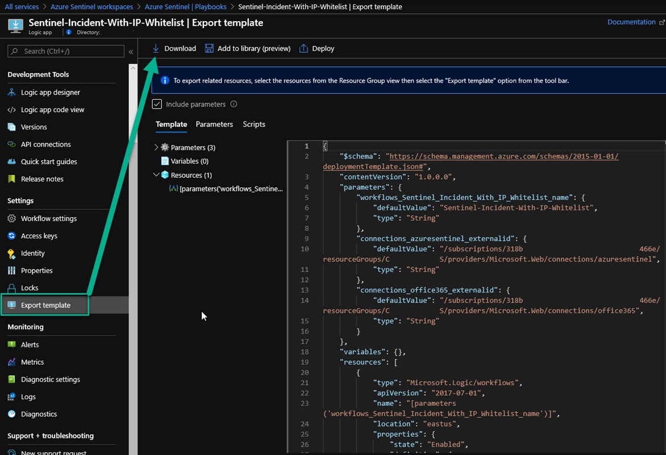
Task: Open Diagnostic settings in sidebar
Action: 50,379
